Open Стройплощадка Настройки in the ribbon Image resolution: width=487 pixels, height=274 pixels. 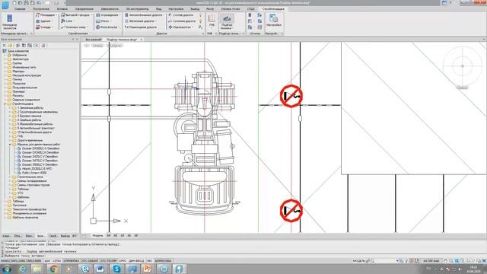pyautogui.click(x=274, y=21)
